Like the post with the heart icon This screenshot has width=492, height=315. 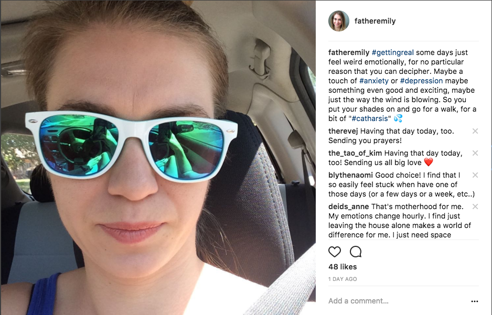pyautogui.click(x=335, y=252)
